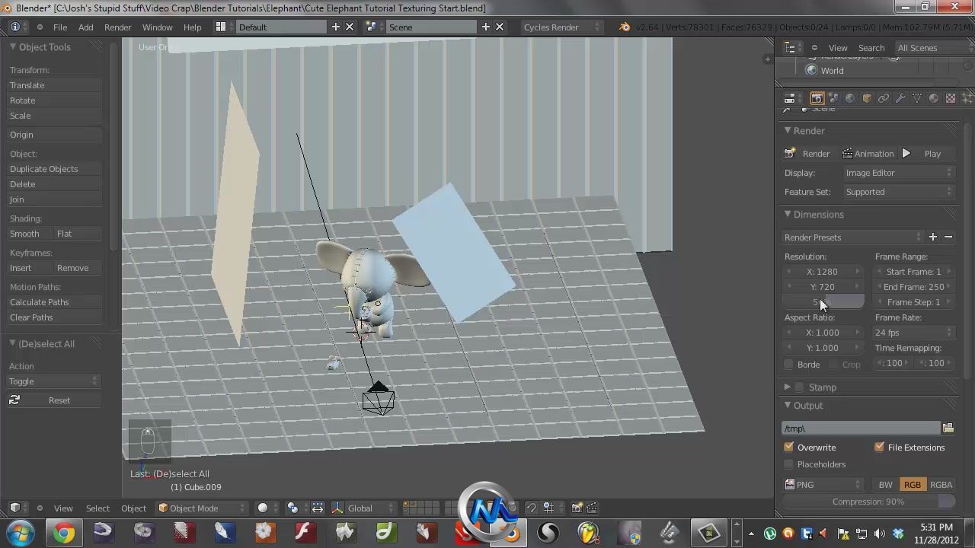
Task: Select RGB color mode
Action: point(912,484)
